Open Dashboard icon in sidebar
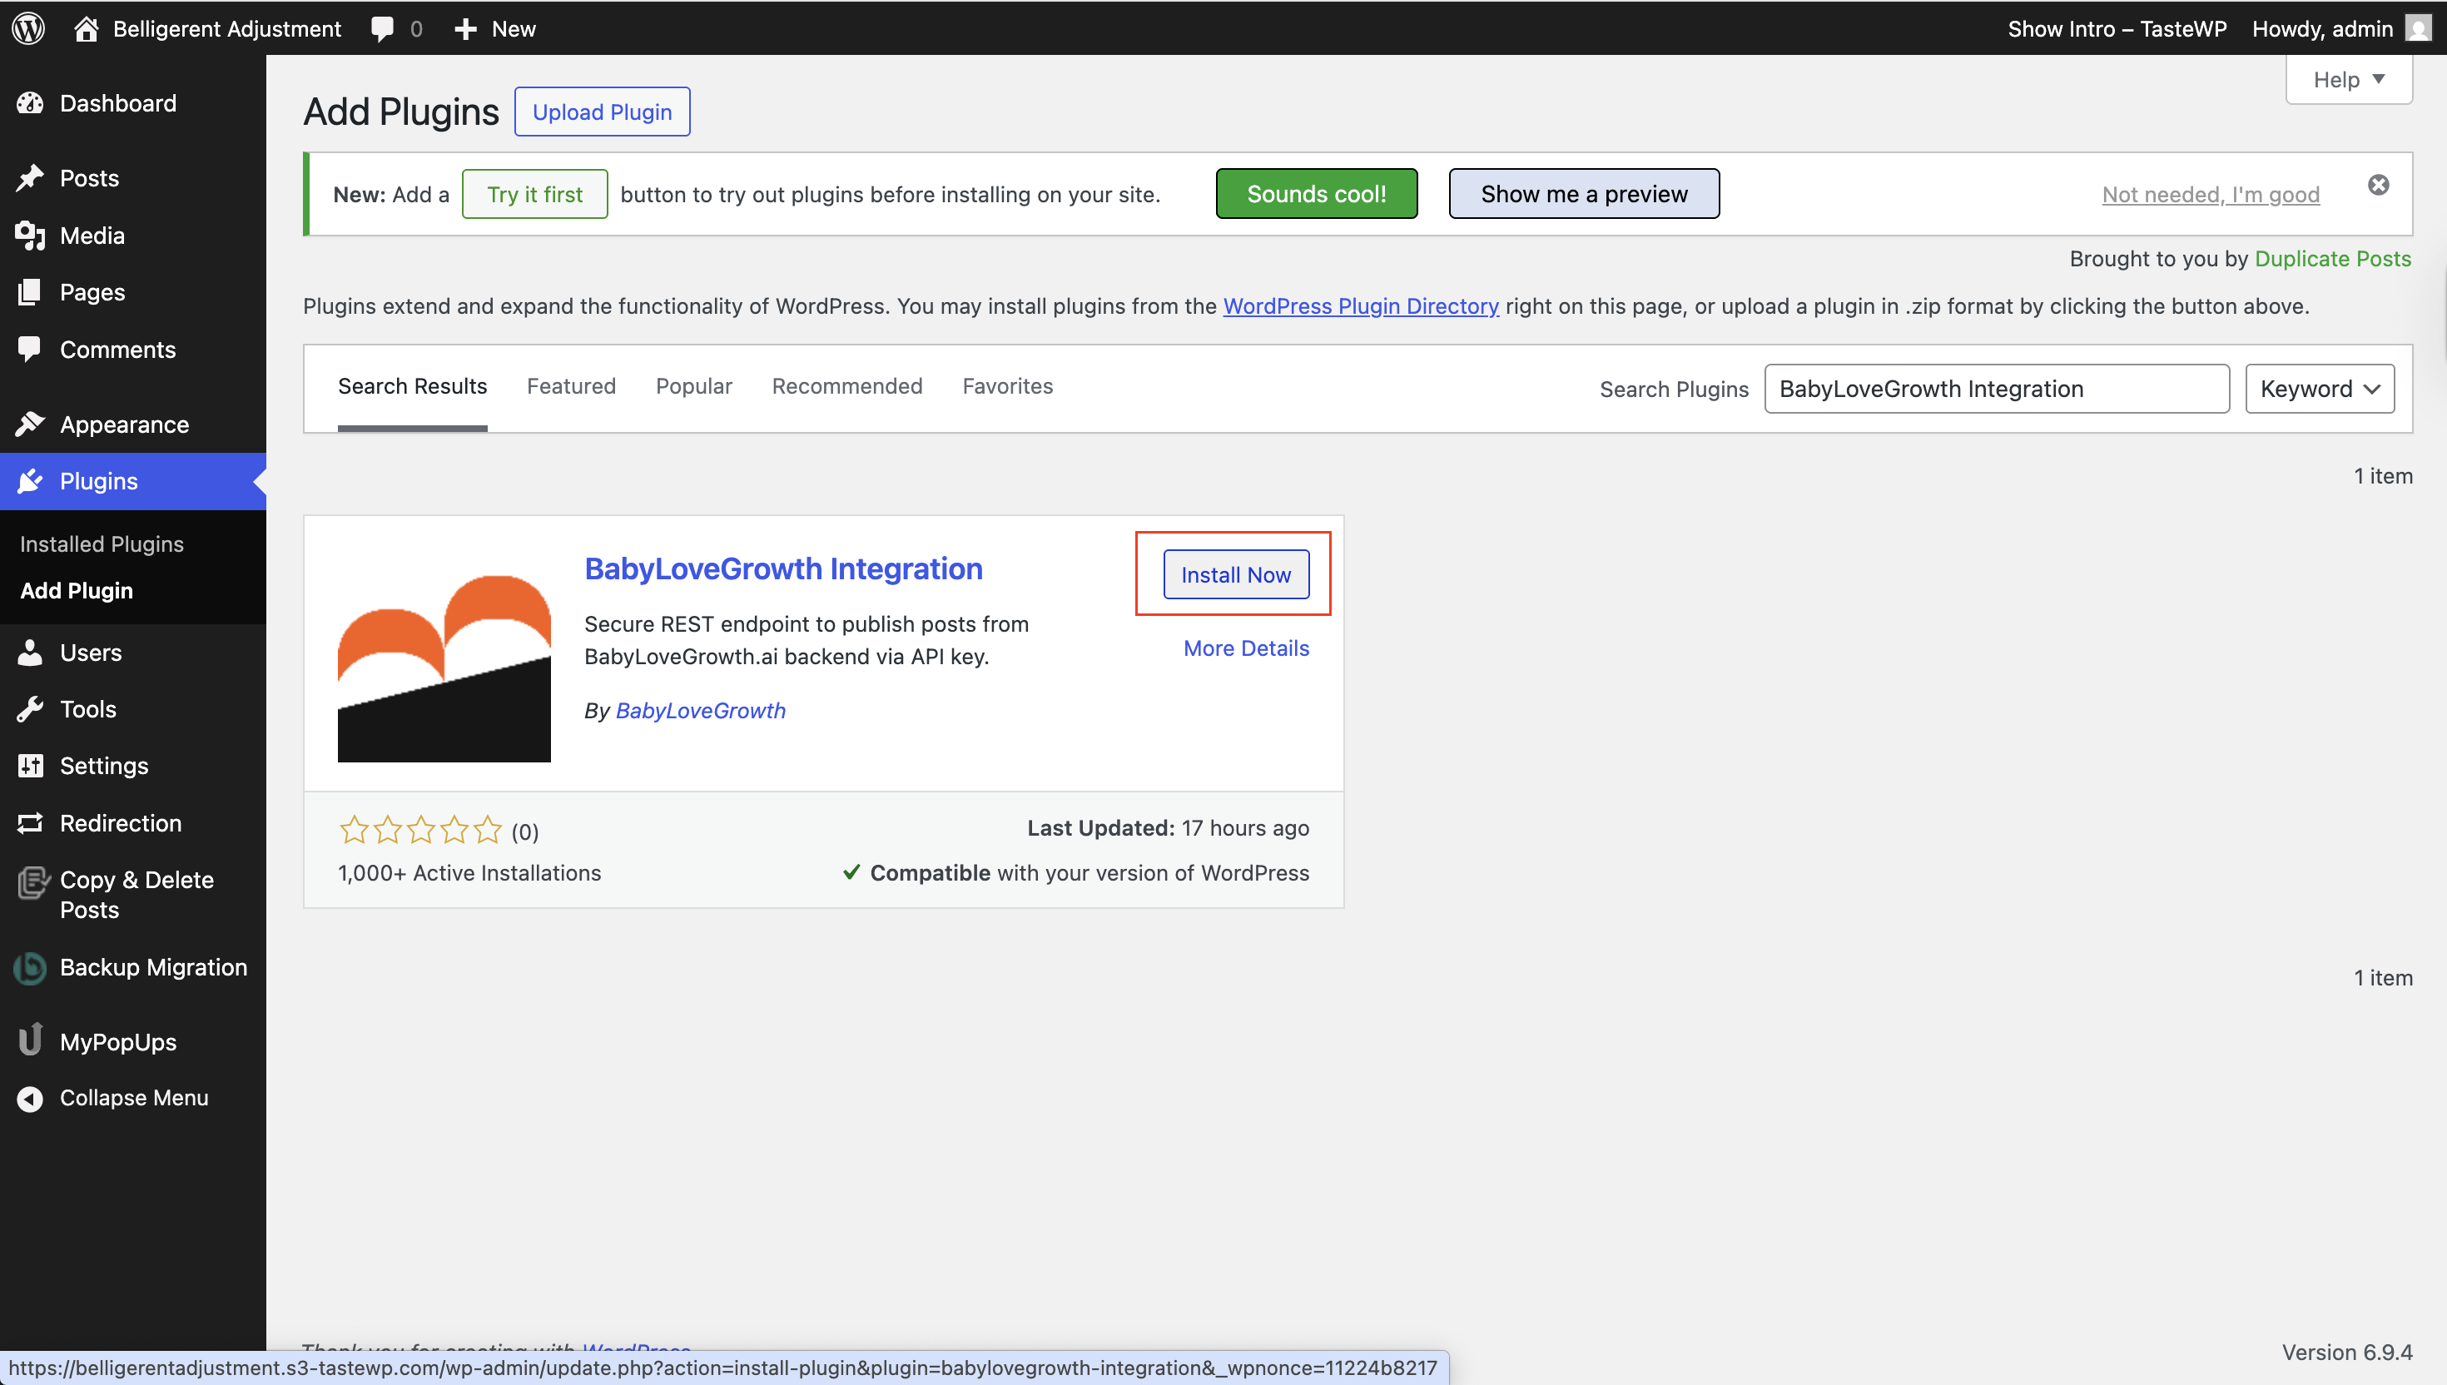This screenshot has height=1385, width=2447. pyautogui.click(x=31, y=102)
